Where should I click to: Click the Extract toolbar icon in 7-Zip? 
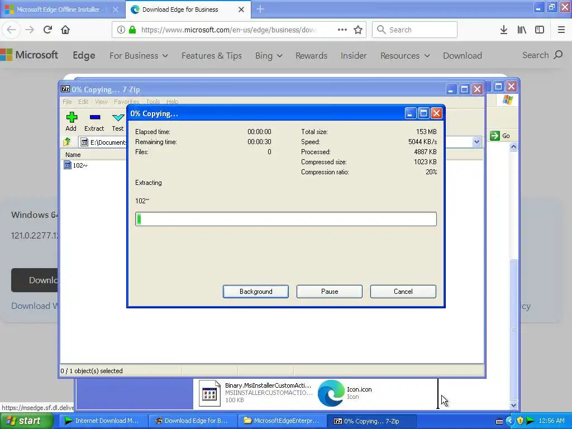point(94,121)
